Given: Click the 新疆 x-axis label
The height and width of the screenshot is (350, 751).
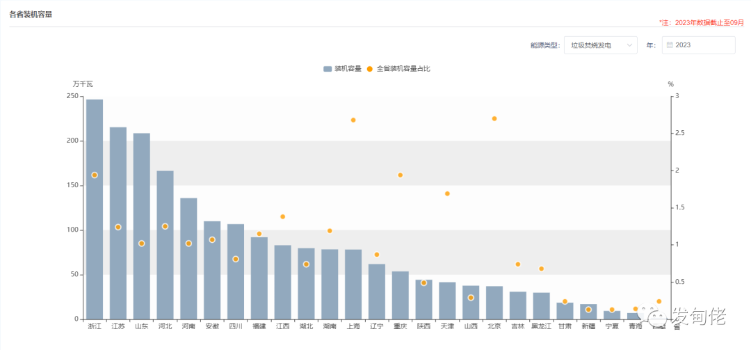Looking at the screenshot, I should click(588, 326).
